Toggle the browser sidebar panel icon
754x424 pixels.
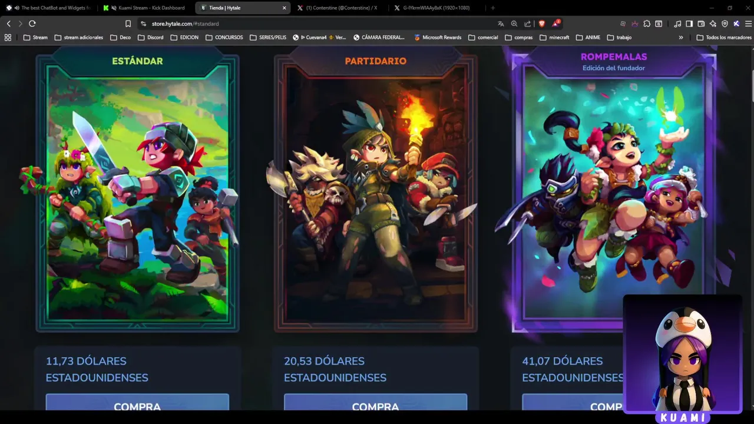pos(689,24)
